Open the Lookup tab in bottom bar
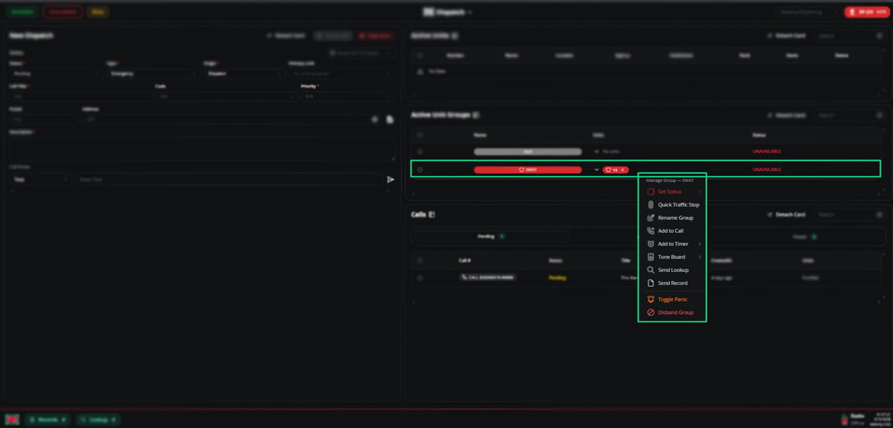The height and width of the screenshot is (428, 893). (x=98, y=419)
